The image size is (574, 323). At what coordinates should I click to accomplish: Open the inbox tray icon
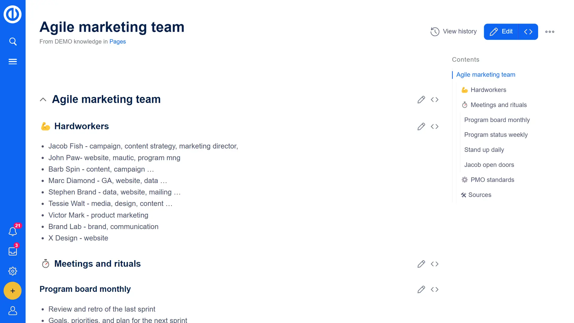click(13, 251)
